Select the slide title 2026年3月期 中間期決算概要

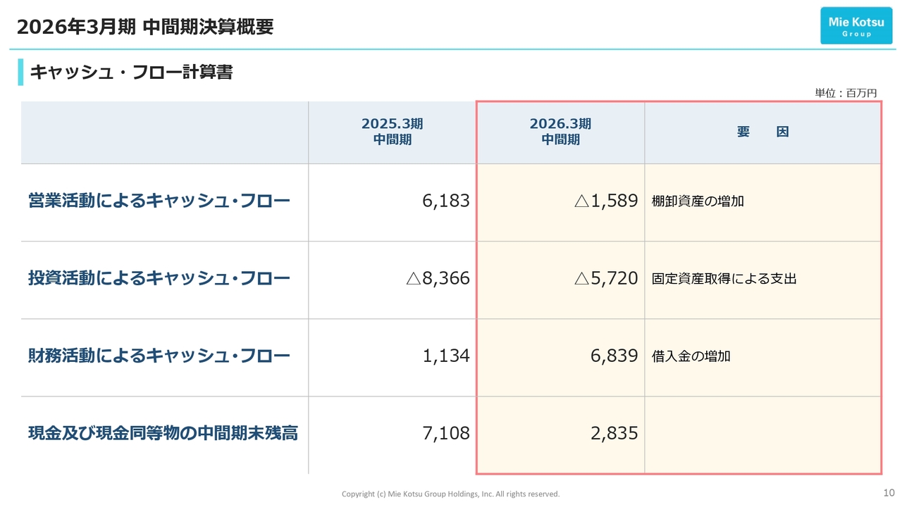pyautogui.click(x=145, y=27)
